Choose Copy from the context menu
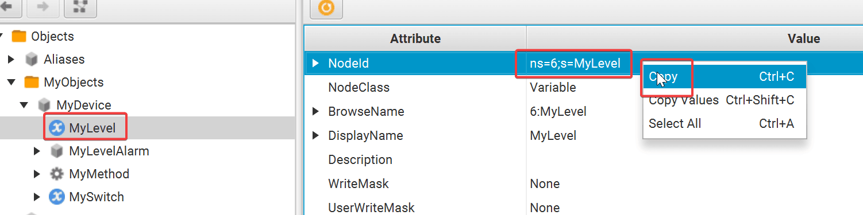863x215 pixels. pos(725,76)
